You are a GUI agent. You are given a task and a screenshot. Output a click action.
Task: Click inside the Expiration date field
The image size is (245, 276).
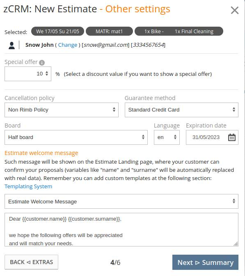(206, 137)
